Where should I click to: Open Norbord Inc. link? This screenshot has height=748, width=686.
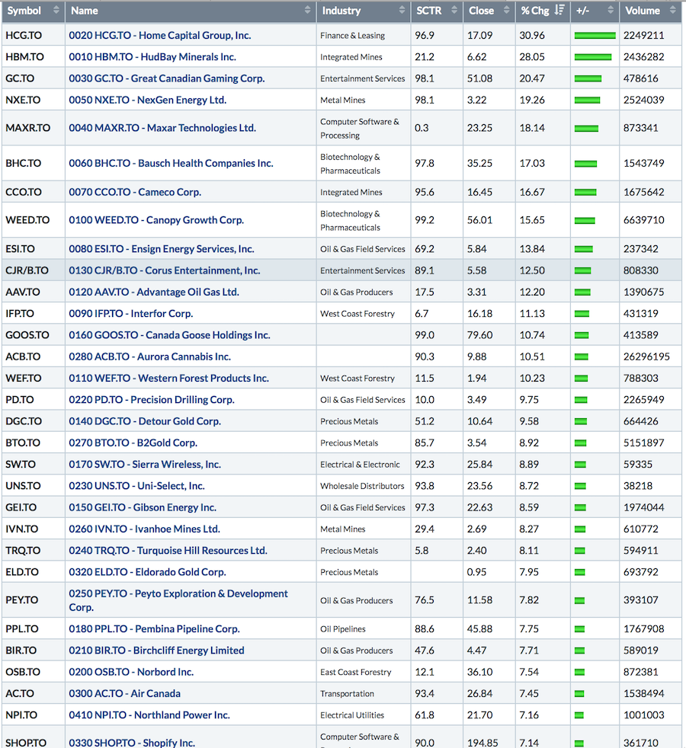click(x=131, y=672)
